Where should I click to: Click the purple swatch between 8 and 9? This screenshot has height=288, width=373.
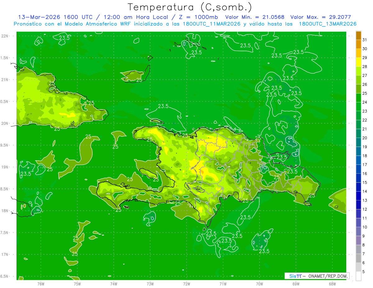coord(359,240)
